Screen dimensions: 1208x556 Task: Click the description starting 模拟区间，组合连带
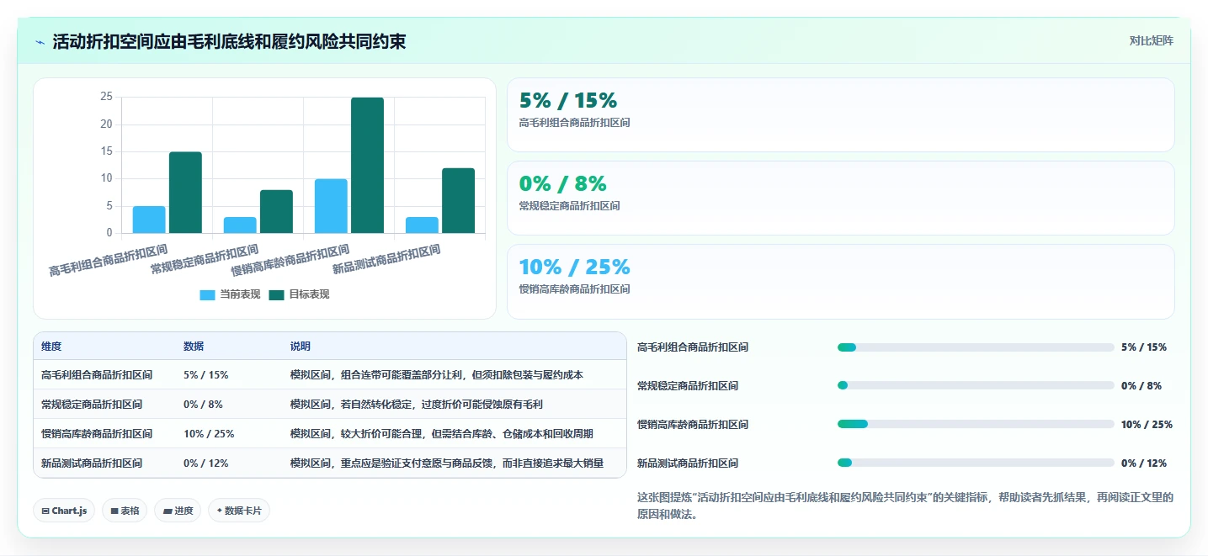437,375
